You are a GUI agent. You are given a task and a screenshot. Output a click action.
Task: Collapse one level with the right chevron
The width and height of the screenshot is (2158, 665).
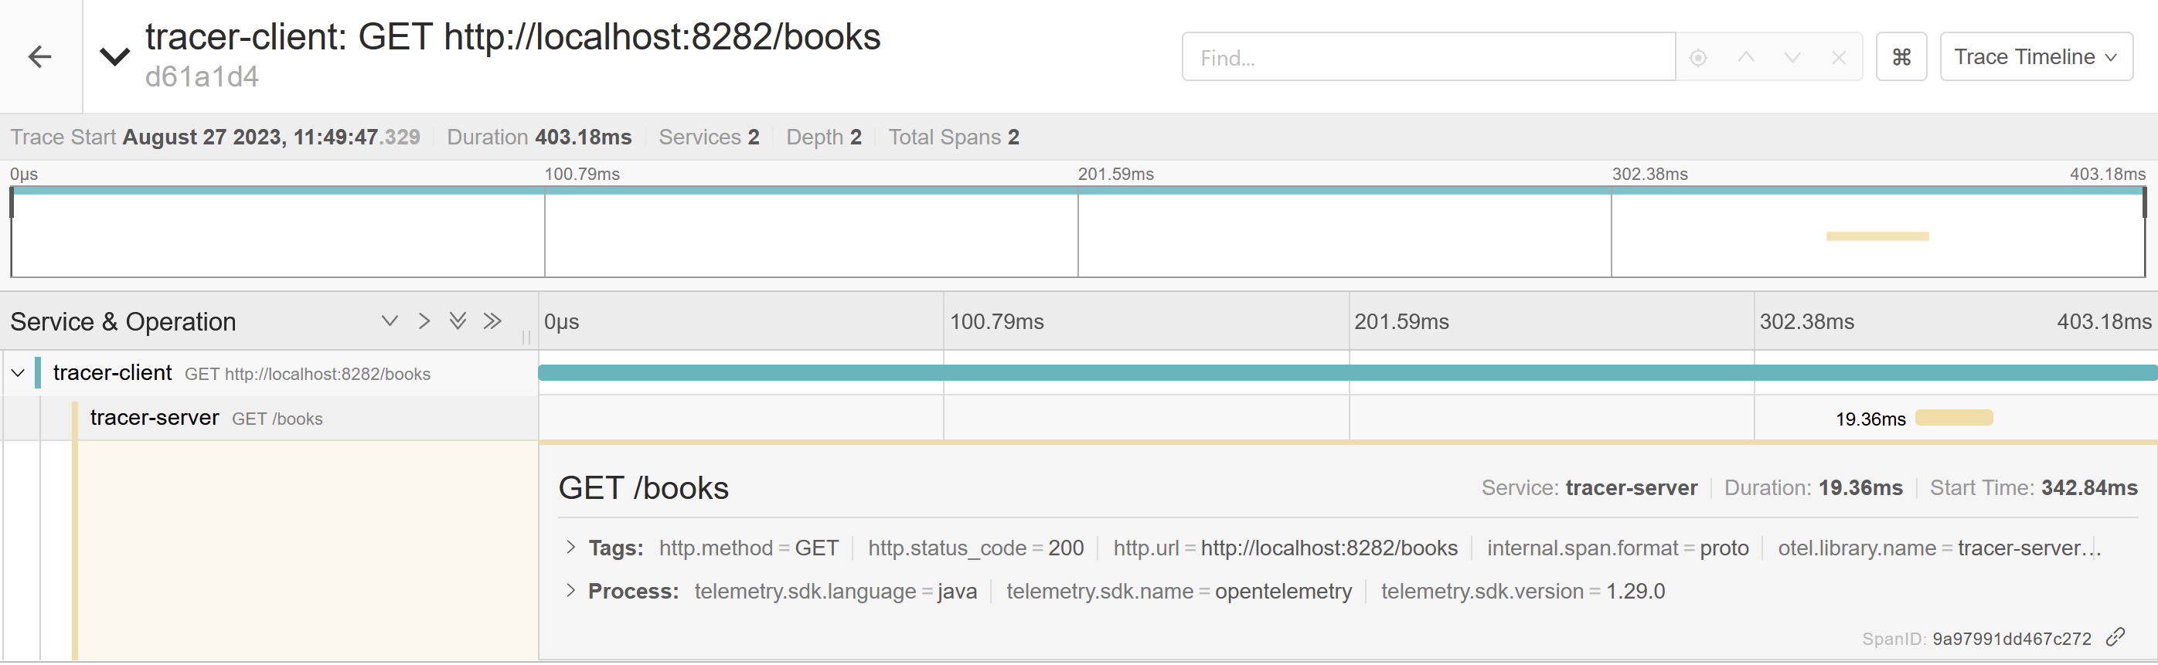(x=424, y=321)
